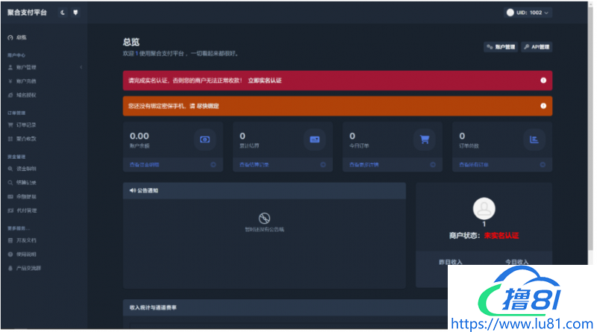The width and height of the screenshot is (597, 332).
Task: Dismiss the orange phone binding alert
Action: point(543,106)
